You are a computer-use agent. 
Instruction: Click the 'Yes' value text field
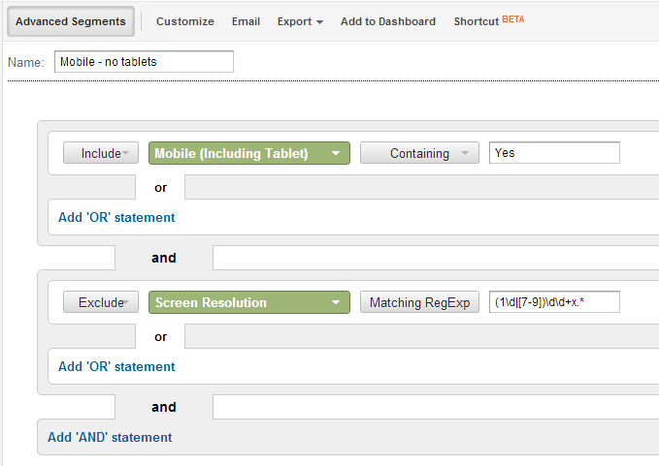pyautogui.click(x=554, y=153)
